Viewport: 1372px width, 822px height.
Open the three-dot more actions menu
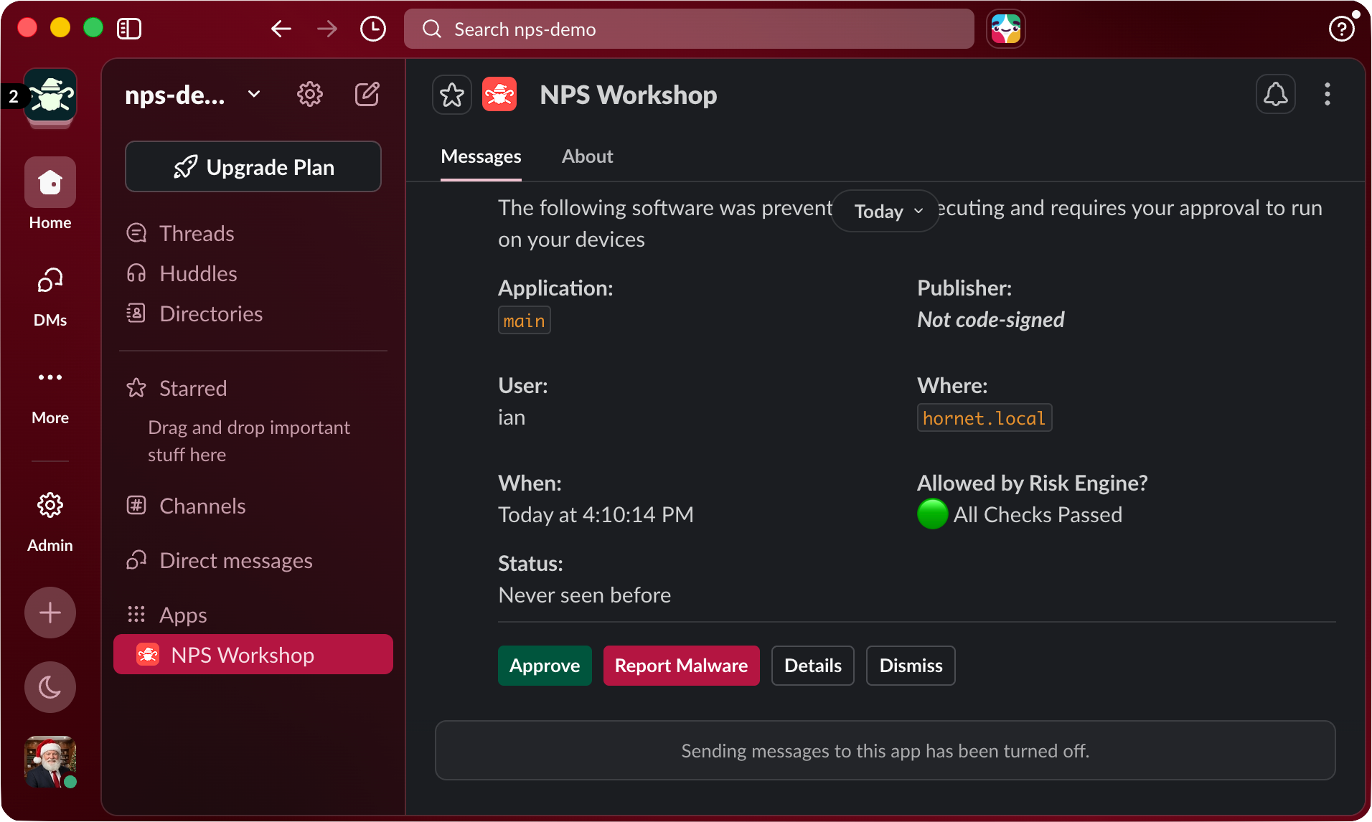(x=1328, y=94)
